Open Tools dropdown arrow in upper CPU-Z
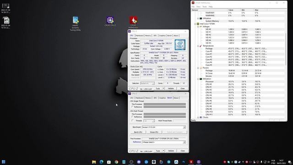Viewport: 293px width, 165px height. [x=163, y=88]
